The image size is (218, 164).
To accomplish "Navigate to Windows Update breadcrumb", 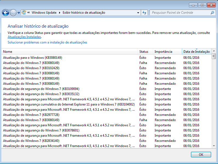I will click(44, 13).
